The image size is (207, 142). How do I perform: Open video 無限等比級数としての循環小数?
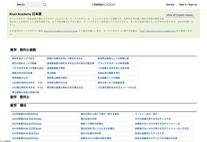[x=113, y=59]
